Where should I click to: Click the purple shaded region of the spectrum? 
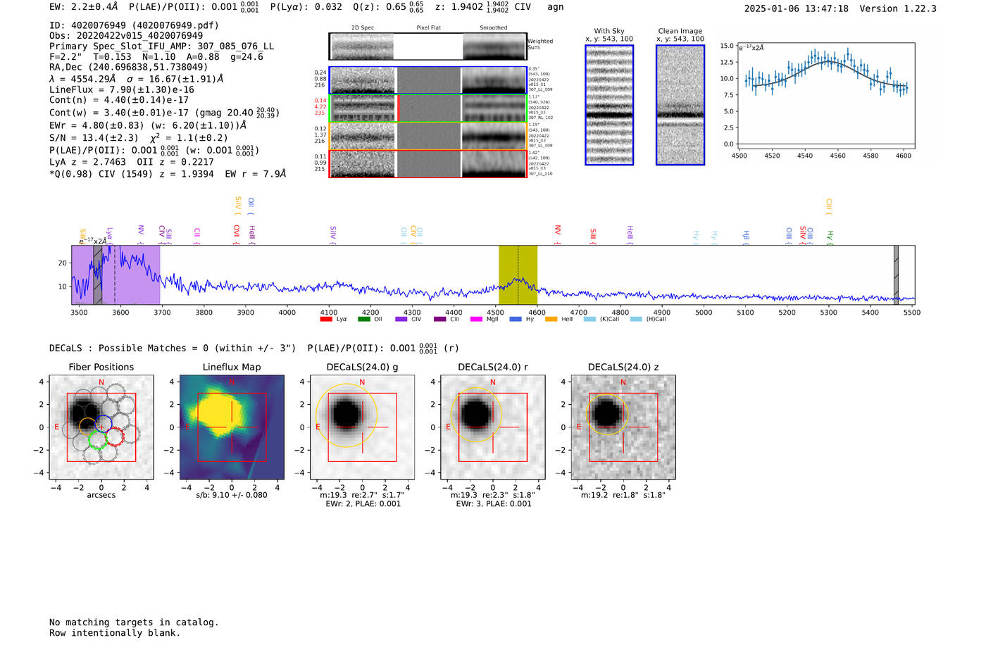tap(116, 275)
